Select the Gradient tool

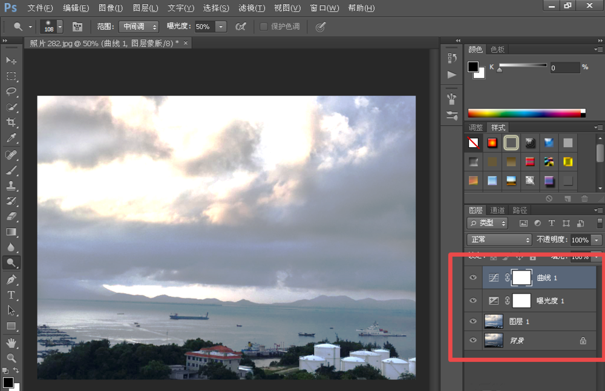coord(11,232)
